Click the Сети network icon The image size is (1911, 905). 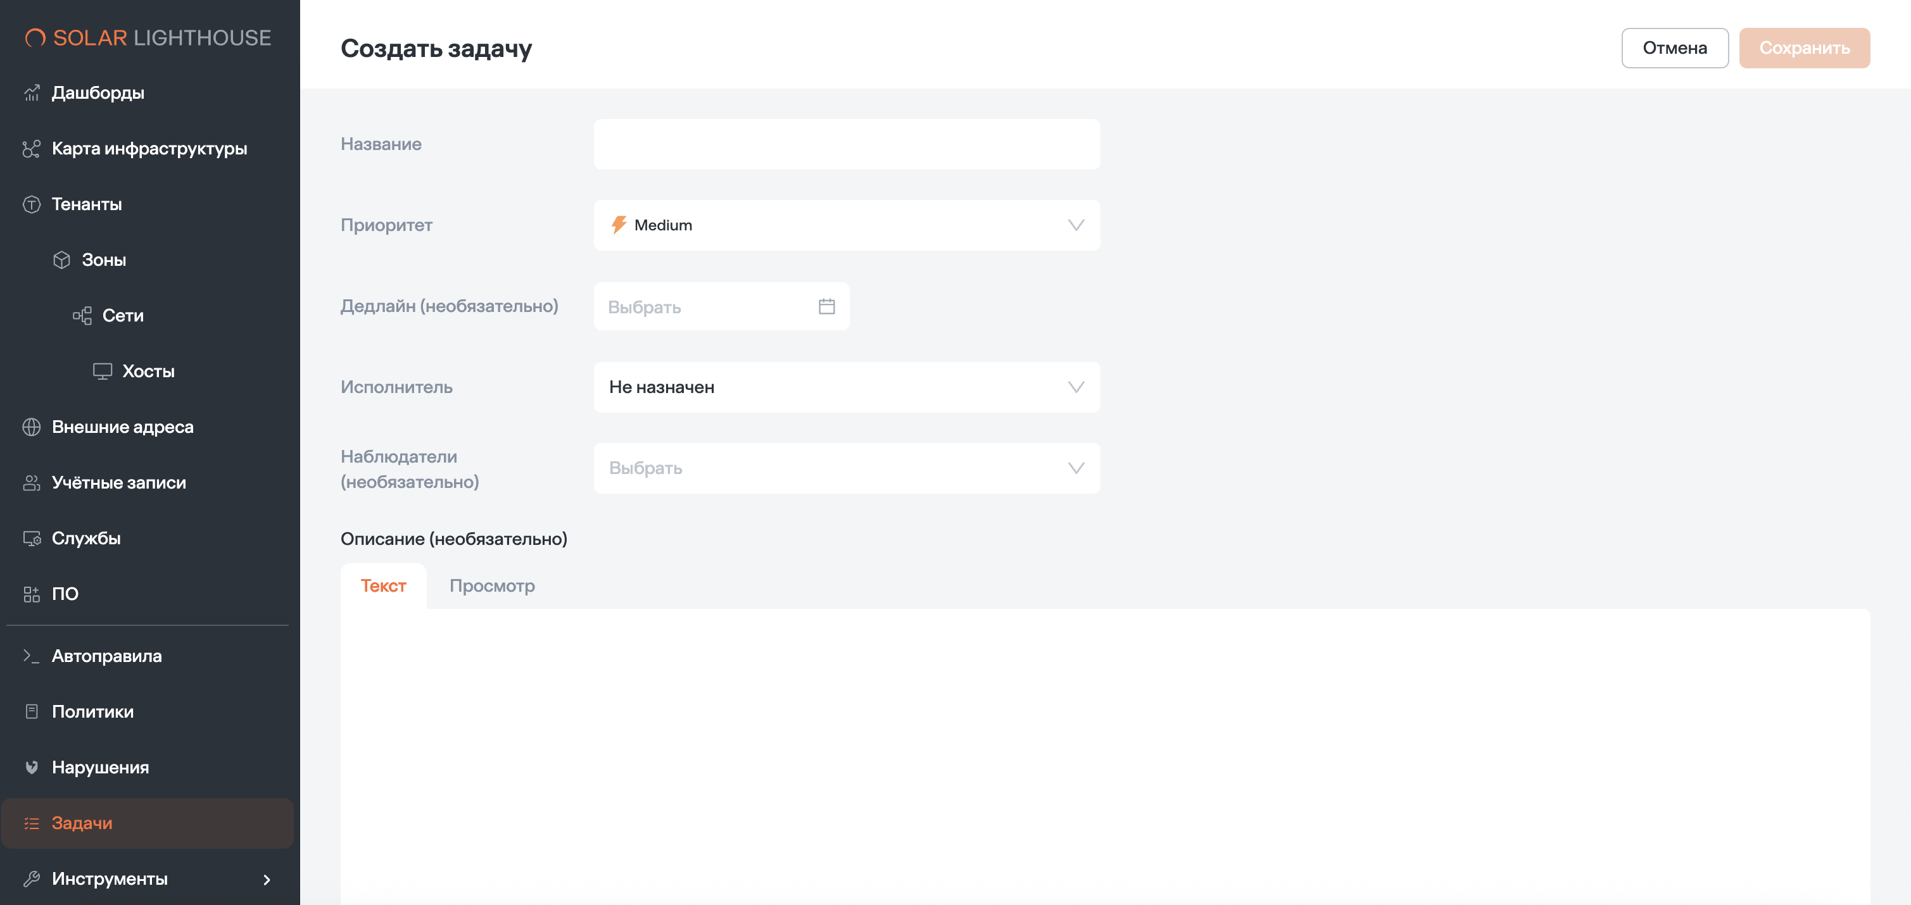pos(82,316)
